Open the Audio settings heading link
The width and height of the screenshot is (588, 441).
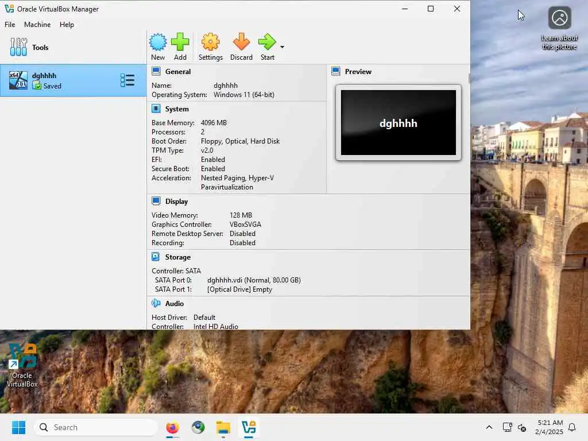coord(175,304)
